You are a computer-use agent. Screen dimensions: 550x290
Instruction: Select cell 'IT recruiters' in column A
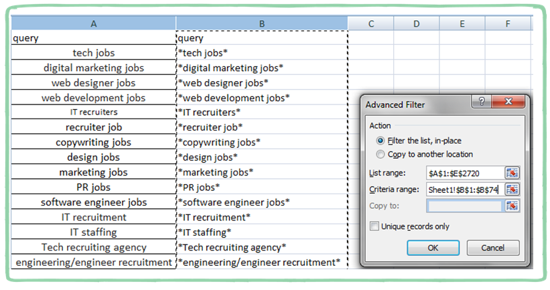click(x=94, y=113)
